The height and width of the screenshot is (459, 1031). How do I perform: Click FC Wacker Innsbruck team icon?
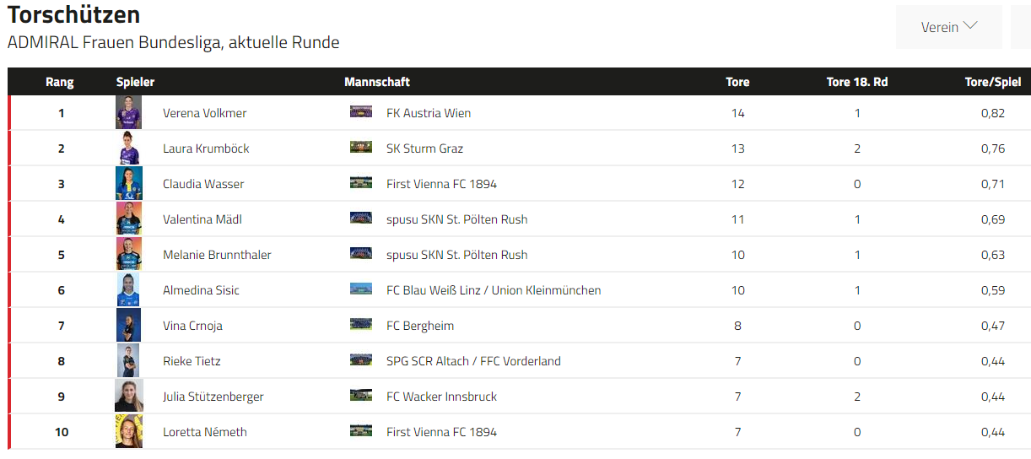click(x=361, y=396)
